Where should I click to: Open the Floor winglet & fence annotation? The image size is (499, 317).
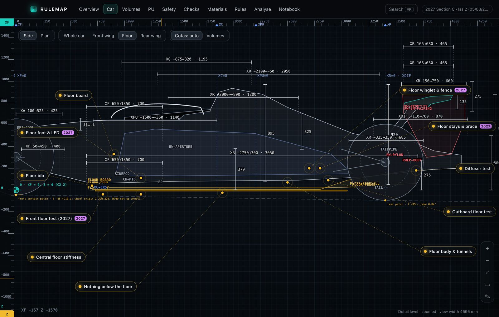click(x=435, y=90)
